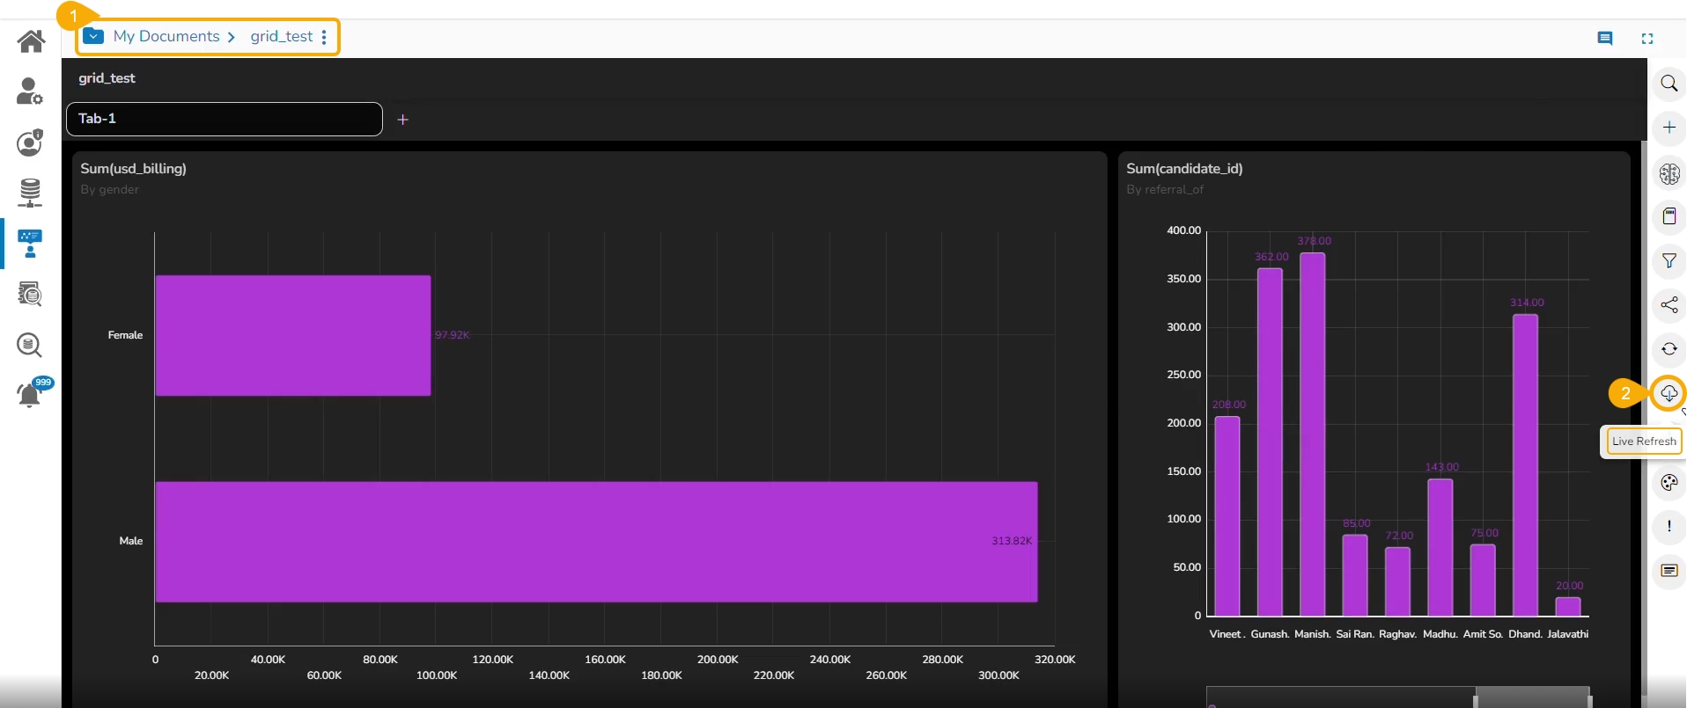1687x708 pixels.
Task: Open the comments icon in top bar
Action: [x=1604, y=39]
